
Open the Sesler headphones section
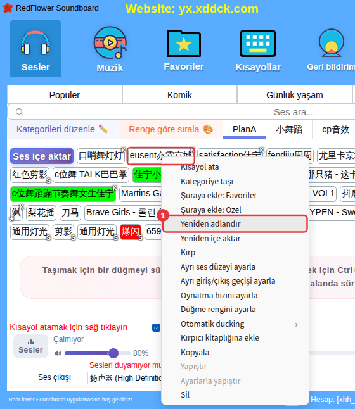(x=35, y=49)
